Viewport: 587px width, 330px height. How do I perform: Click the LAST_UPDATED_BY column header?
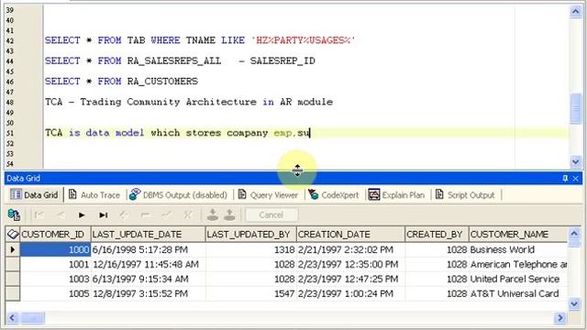[x=250, y=235]
